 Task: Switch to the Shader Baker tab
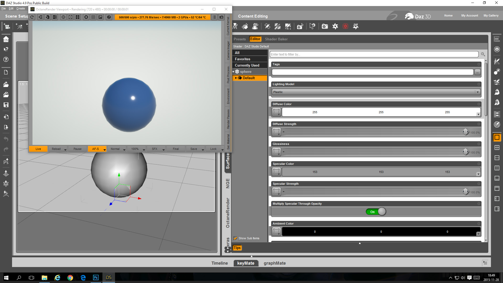pyautogui.click(x=276, y=39)
